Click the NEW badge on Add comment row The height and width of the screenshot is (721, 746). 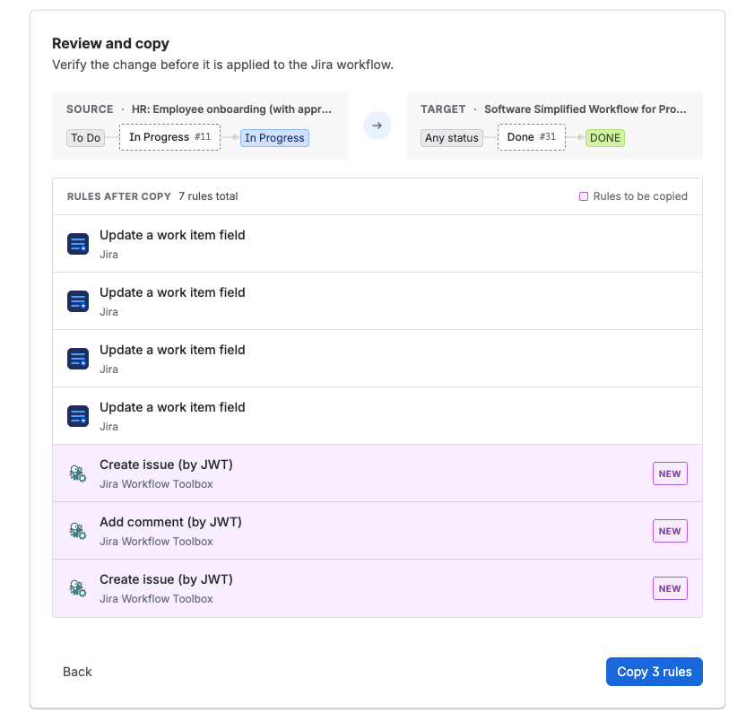670,531
